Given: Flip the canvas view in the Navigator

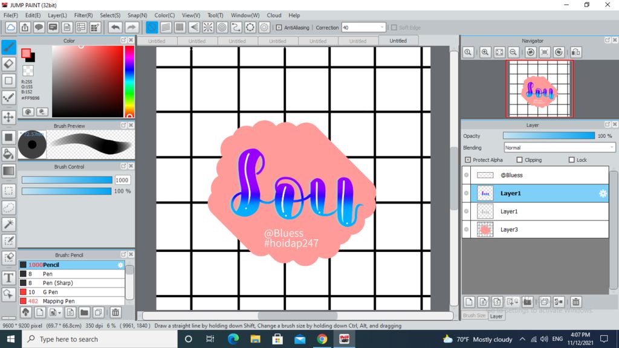Looking at the screenshot, I should 576,52.
